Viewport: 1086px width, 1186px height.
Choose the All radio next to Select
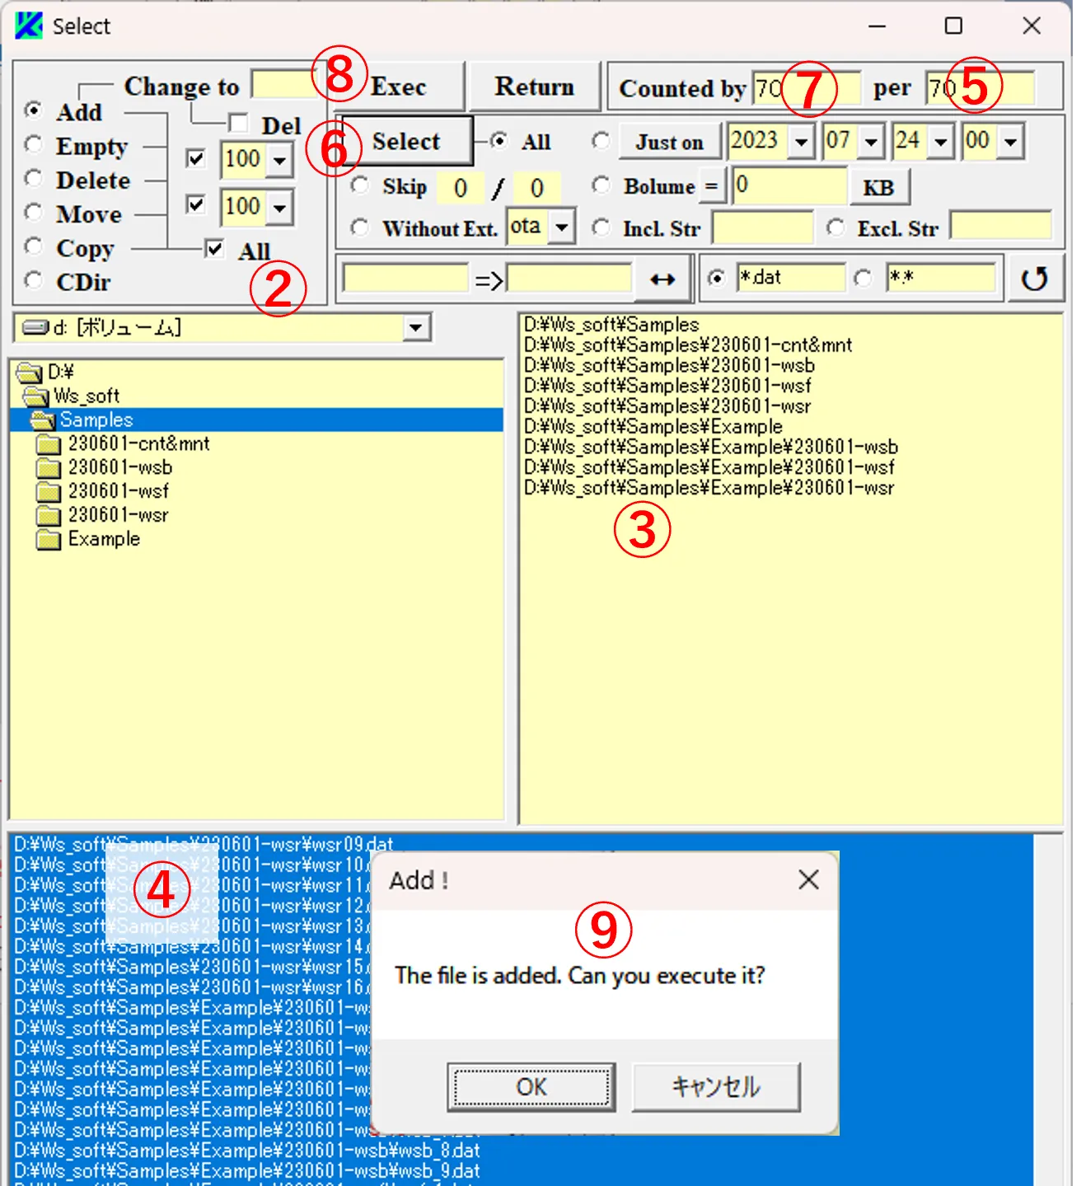pos(499,141)
